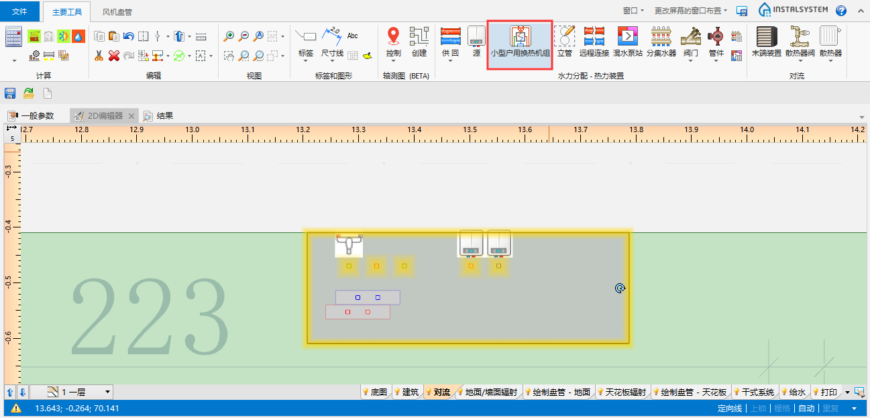
Task: Click the 文件 file button
Action: coord(20,12)
